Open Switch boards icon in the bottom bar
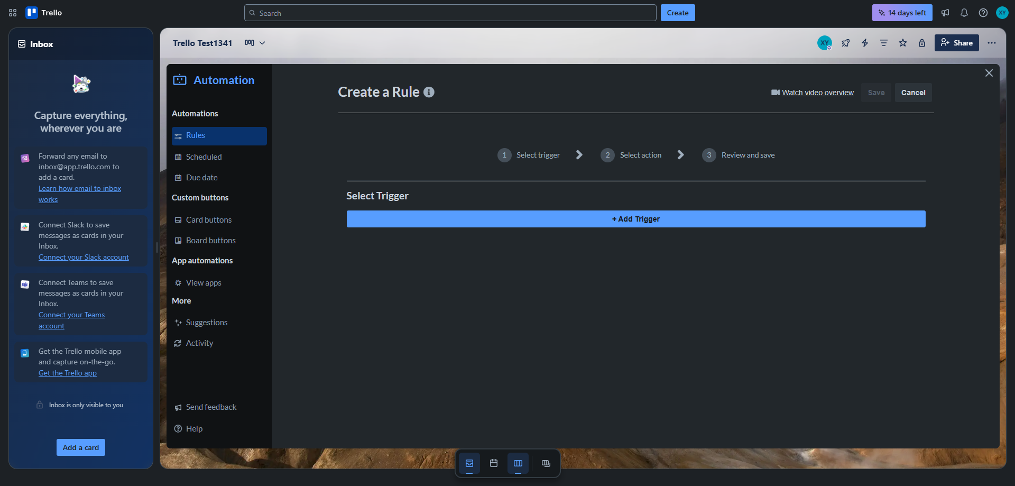This screenshot has width=1015, height=486. [546, 463]
